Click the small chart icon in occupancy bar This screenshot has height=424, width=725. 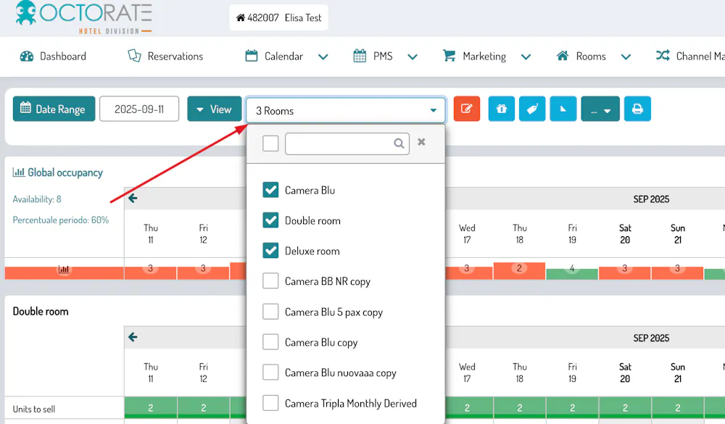[x=64, y=269]
